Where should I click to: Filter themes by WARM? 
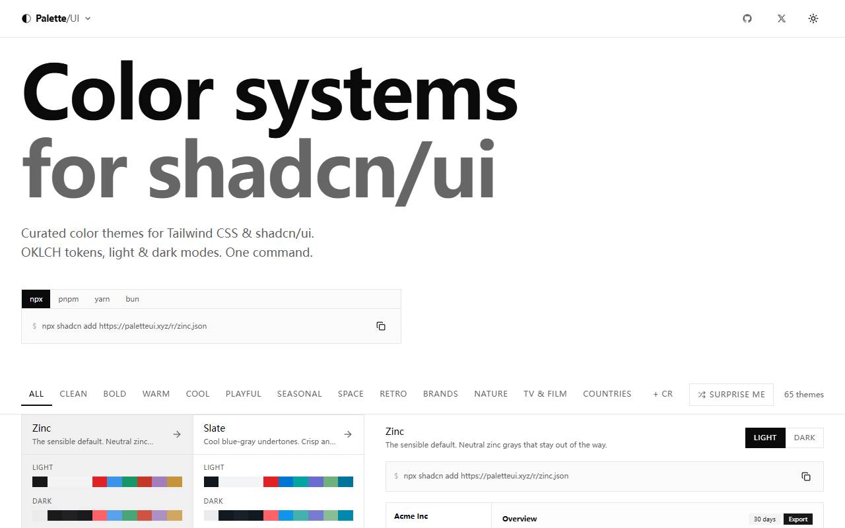[x=156, y=394]
